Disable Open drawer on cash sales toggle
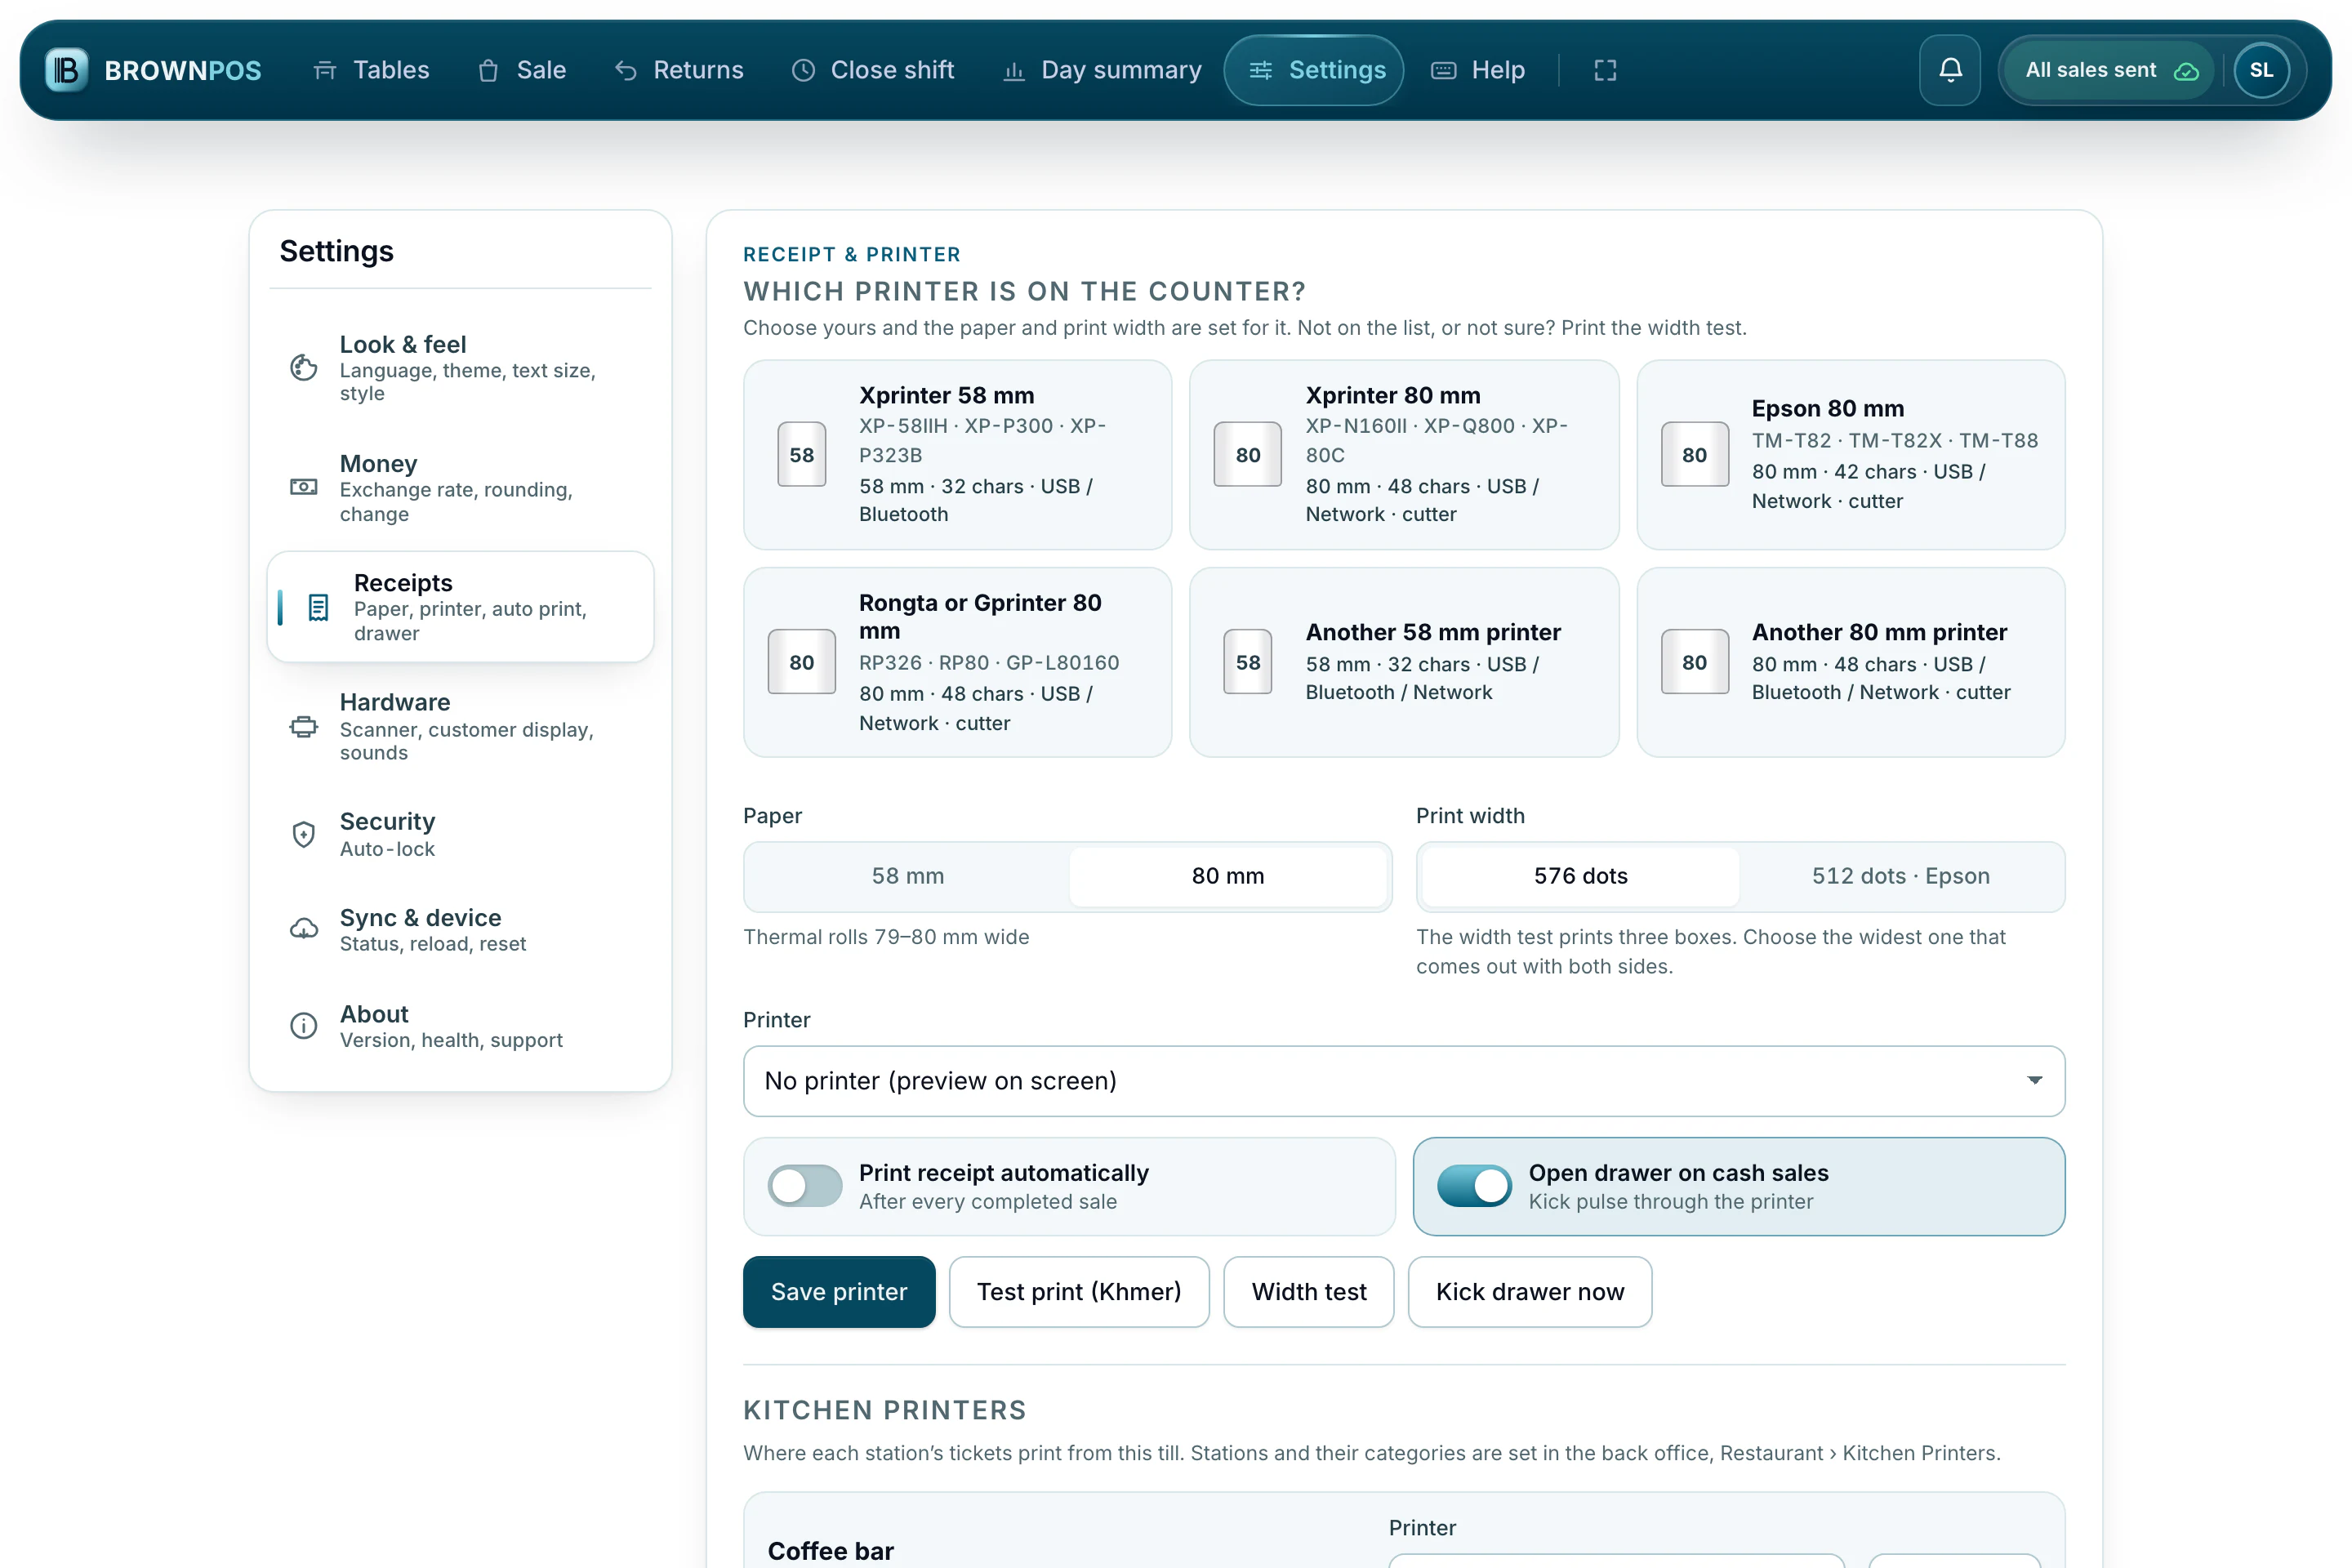The image size is (2352, 1568). tap(1474, 1186)
